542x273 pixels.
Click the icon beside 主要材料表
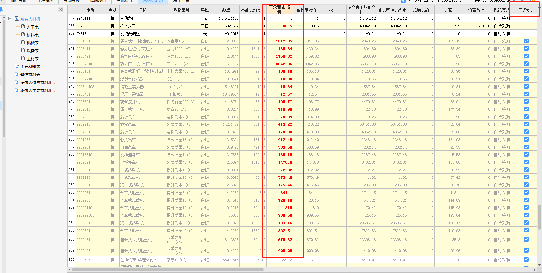17,66
